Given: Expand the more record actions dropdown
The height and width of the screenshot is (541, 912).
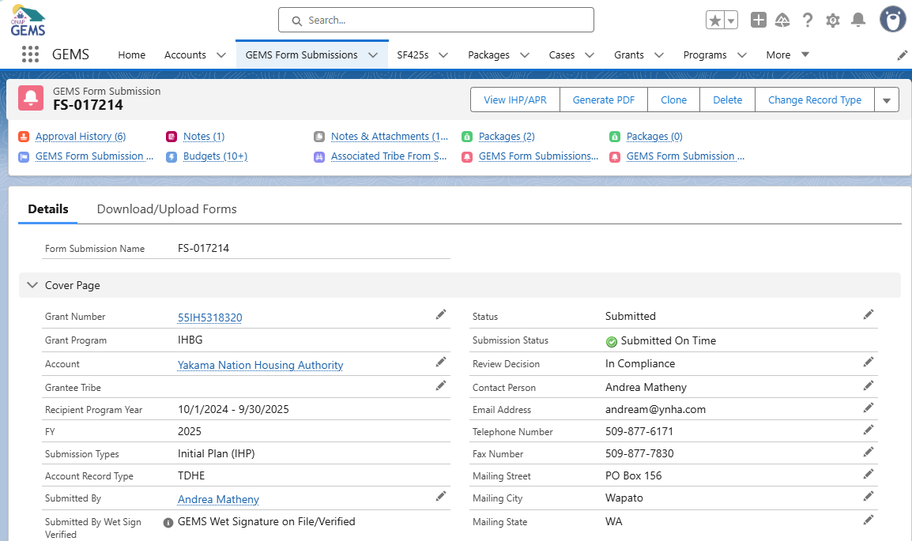Looking at the screenshot, I should tap(886, 100).
